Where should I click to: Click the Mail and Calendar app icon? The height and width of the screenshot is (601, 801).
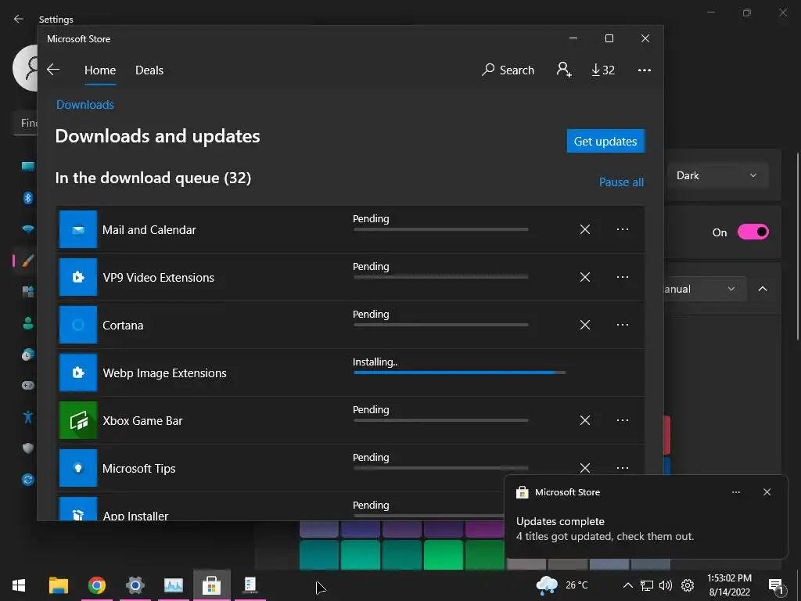click(78, 229)
